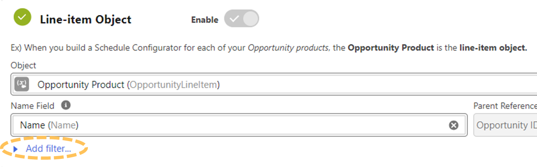Image resolution: width=537 pixels, height=167 pixels.
Task: Click the info icon beside Name Field
Action: [x=65, y=105]
